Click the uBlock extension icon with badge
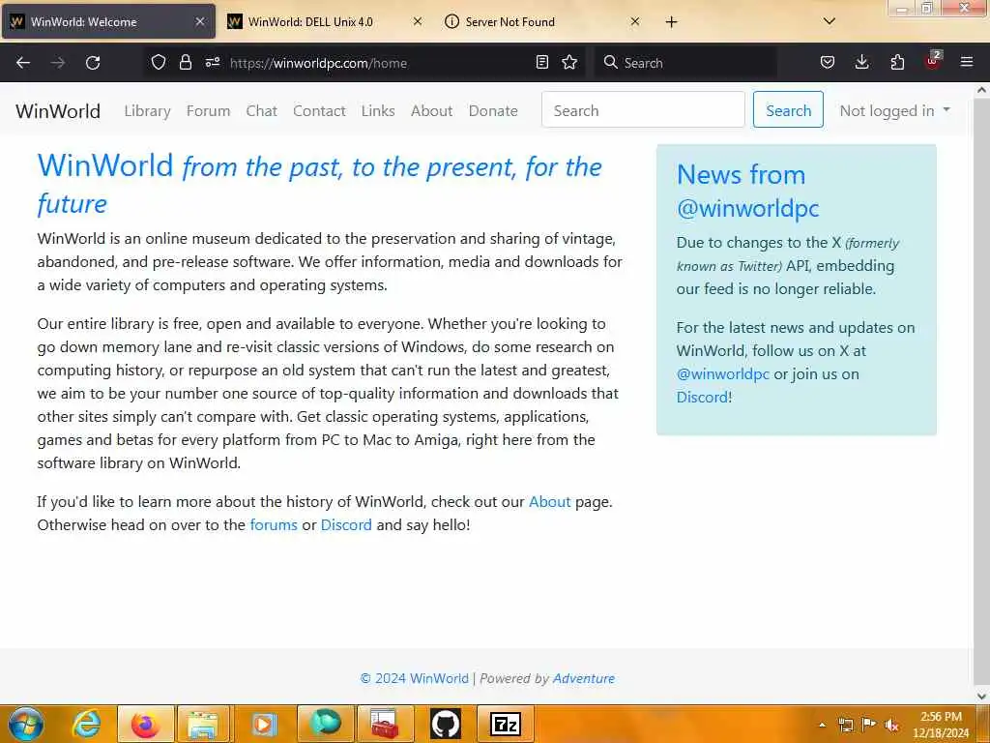Viewport: 990px width, 743px height. (933, 61)
